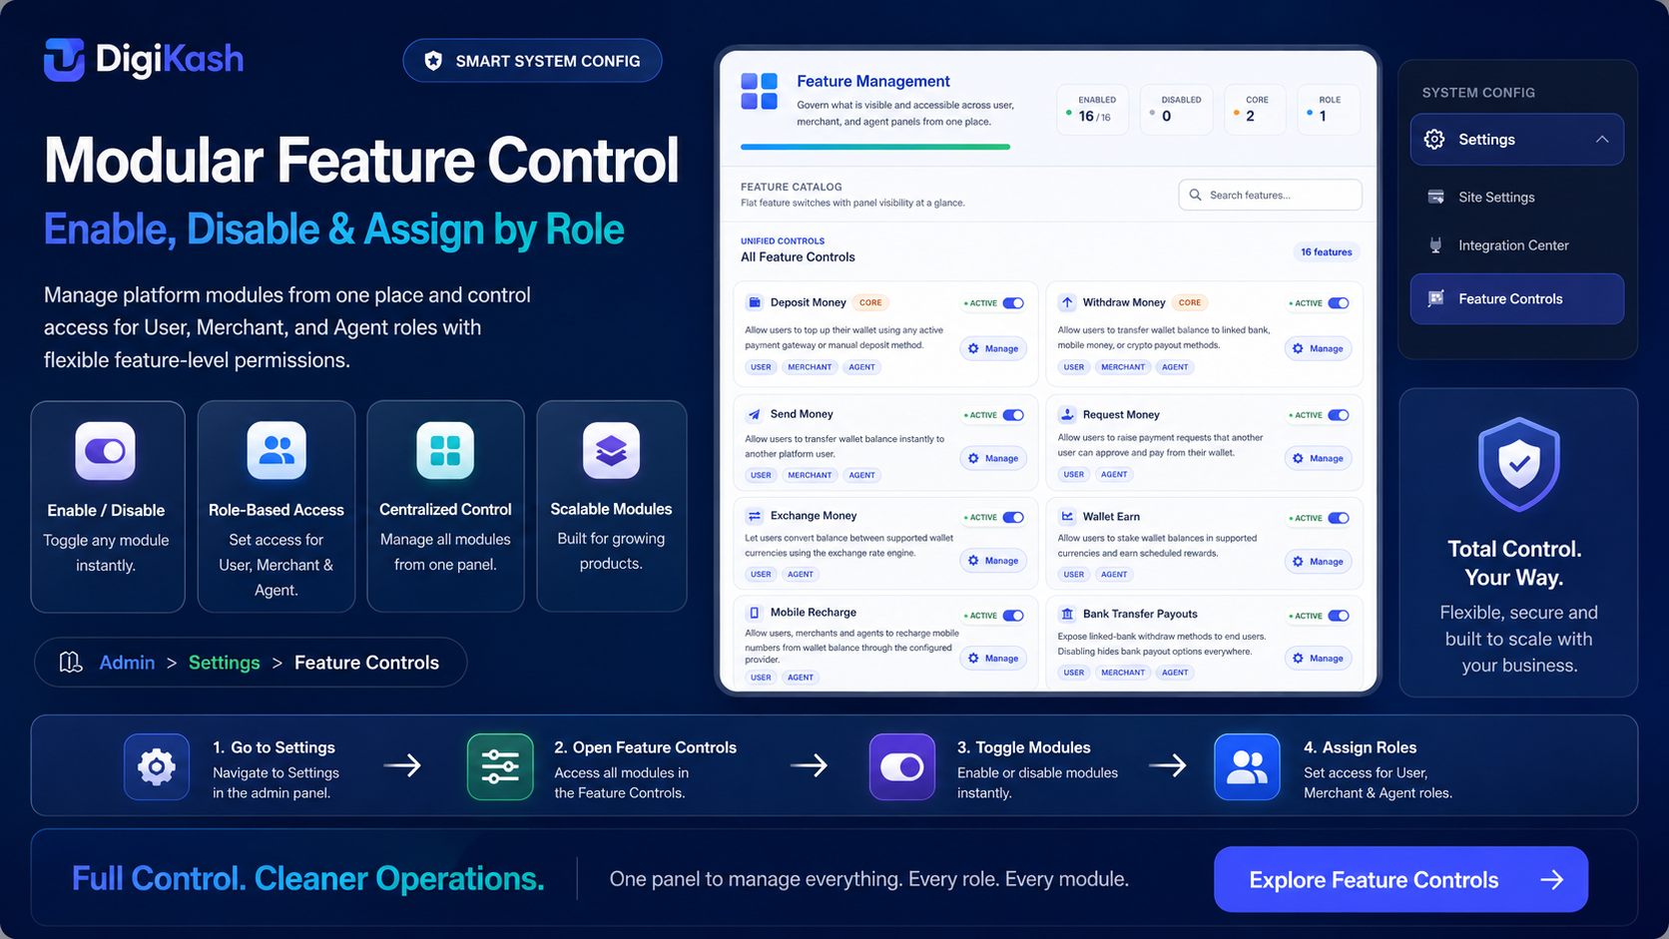Open Site Settings in the sidebar
This screenshot has height=939, width=1669.
tap(1517, 197)
